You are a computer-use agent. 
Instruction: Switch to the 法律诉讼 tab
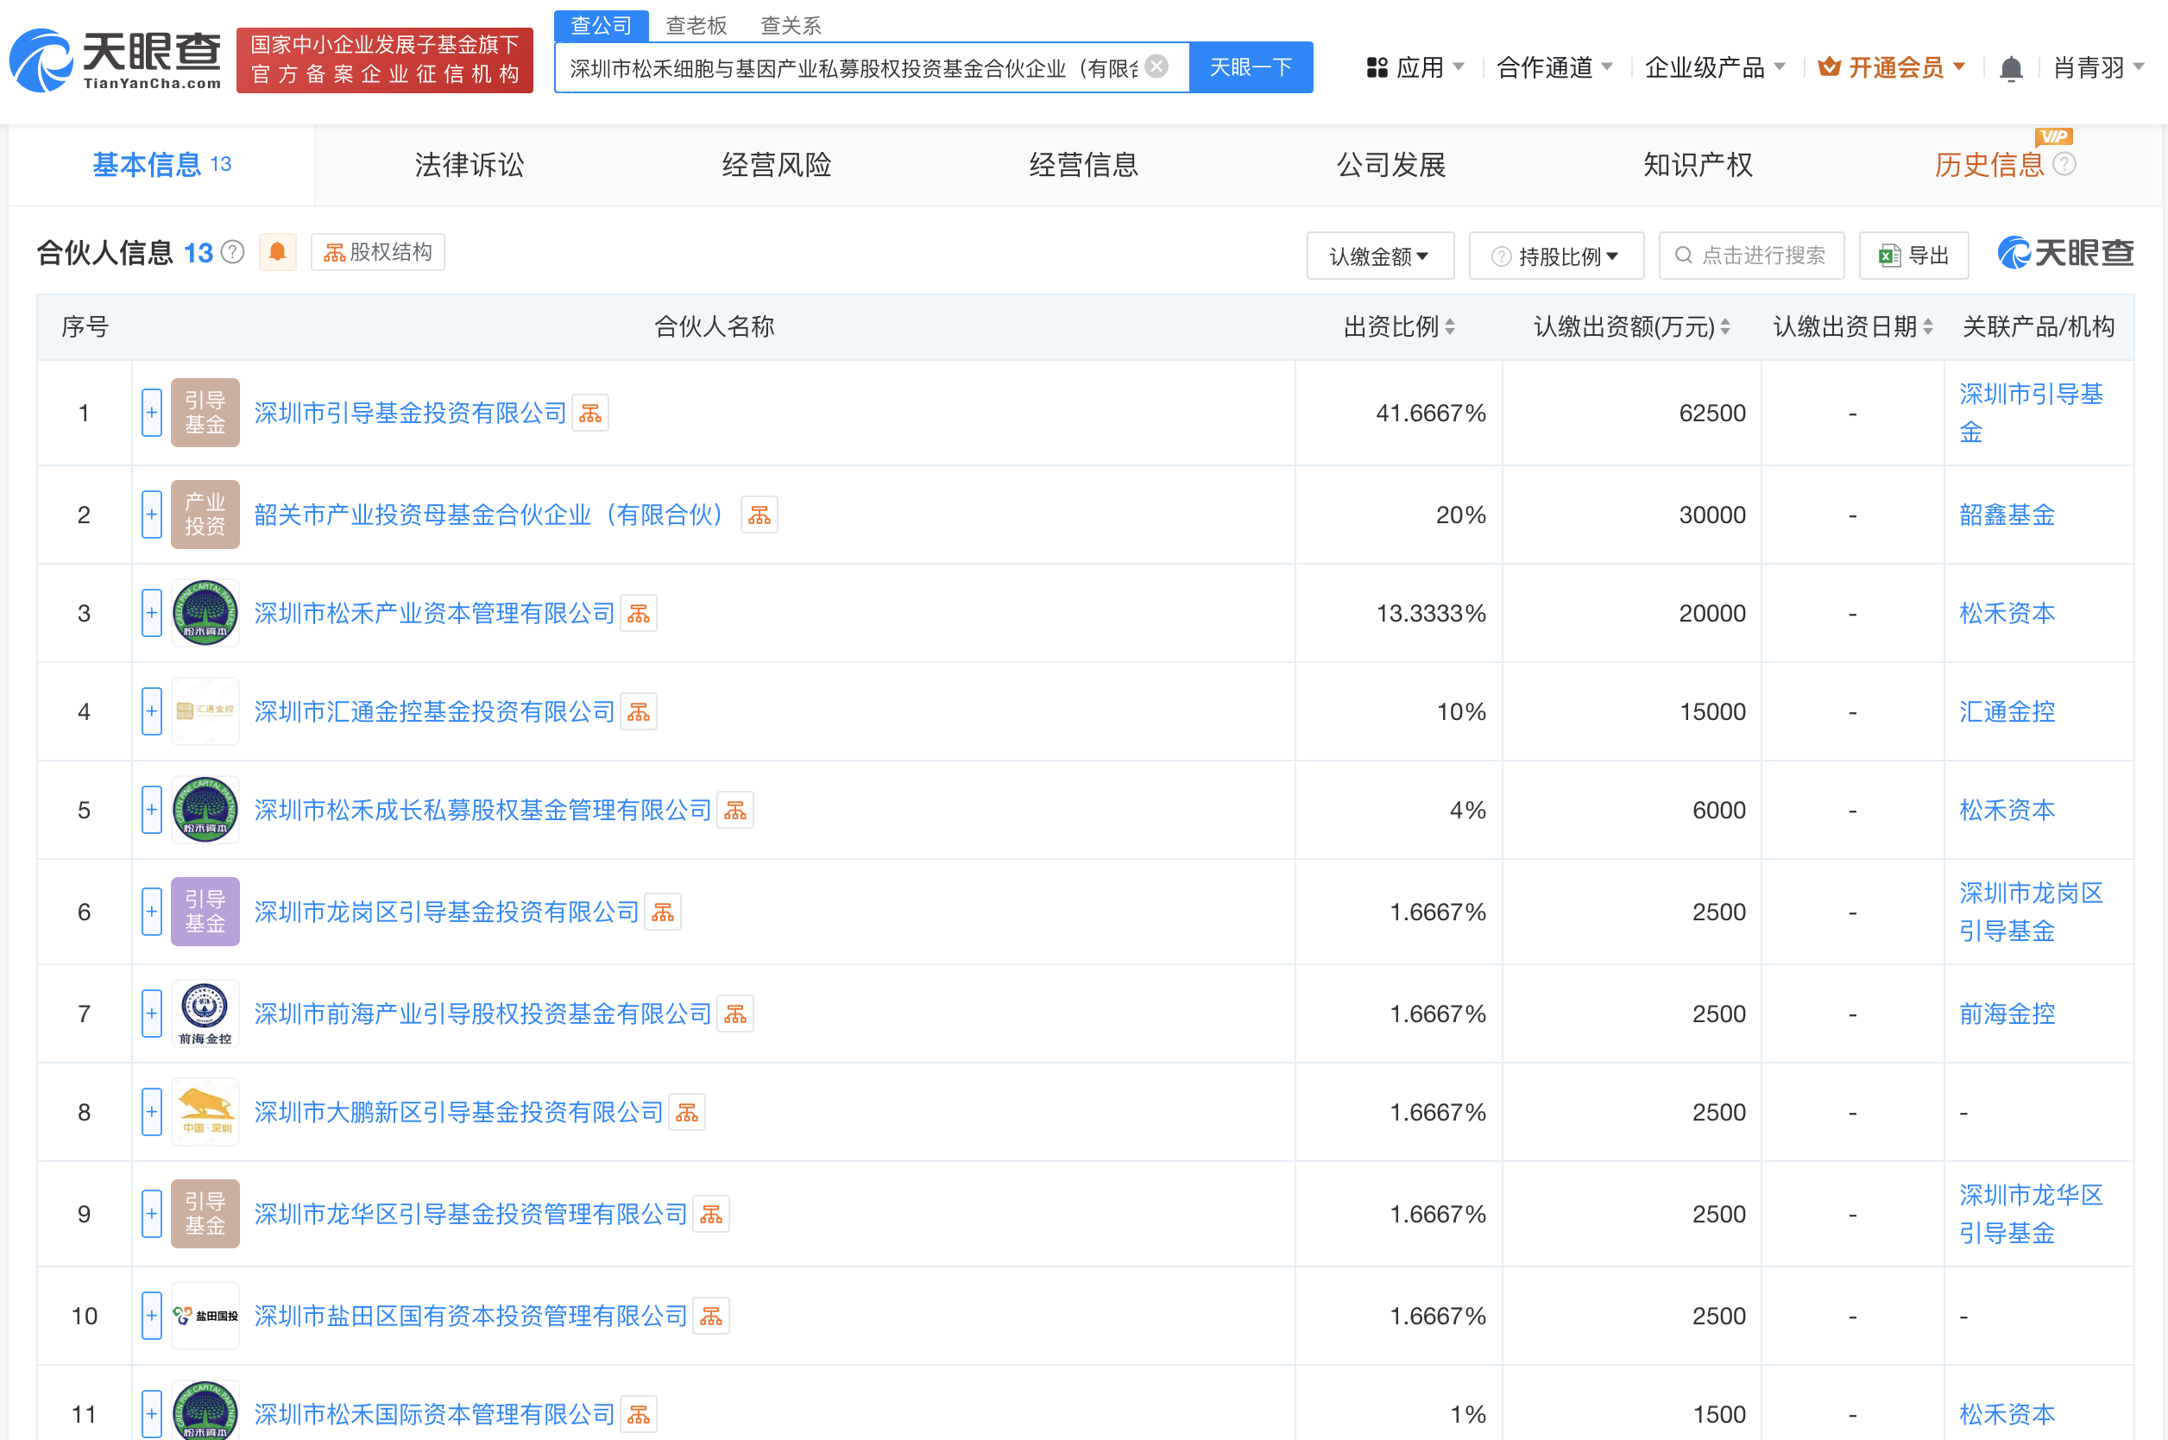tap(469, 165)
